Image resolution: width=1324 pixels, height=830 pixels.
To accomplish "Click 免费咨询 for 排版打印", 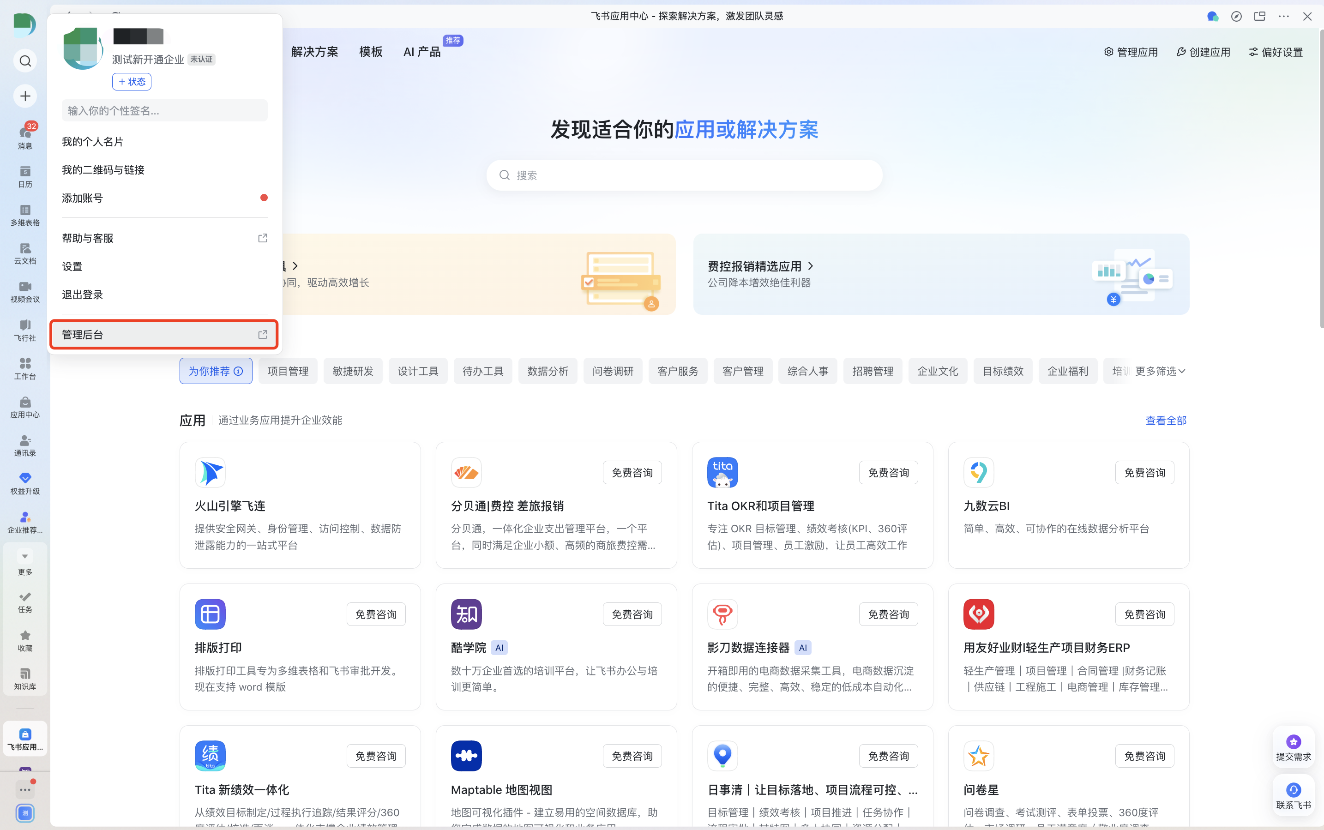I will click(x=376, y=613).
